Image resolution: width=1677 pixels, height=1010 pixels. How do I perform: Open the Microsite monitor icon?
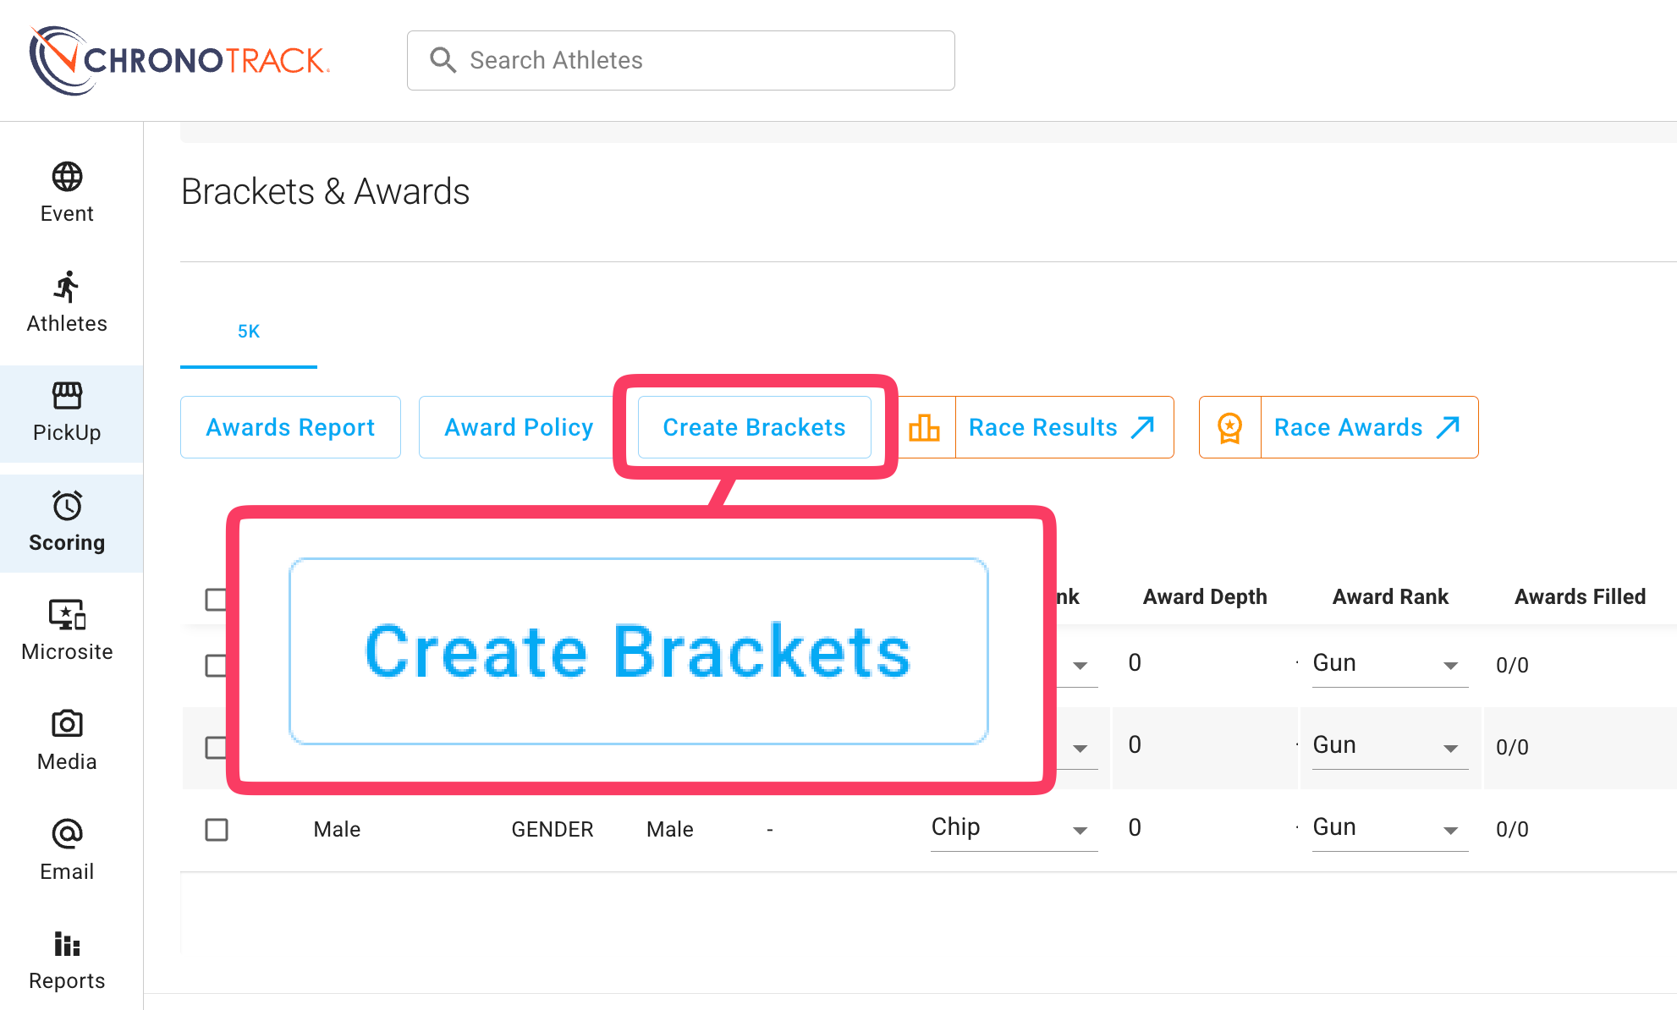[67, 615]
